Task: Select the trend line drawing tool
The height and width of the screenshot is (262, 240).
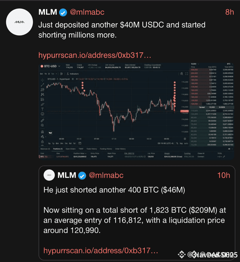Action: pos(43,85)
